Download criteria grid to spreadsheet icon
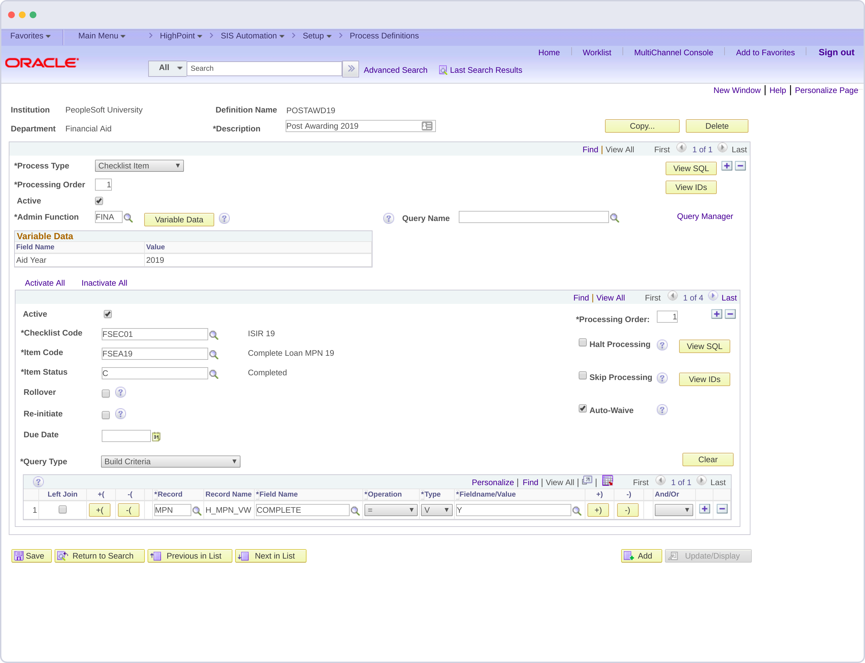Viewport: 865px width, 663px height. tap(607, 480)
